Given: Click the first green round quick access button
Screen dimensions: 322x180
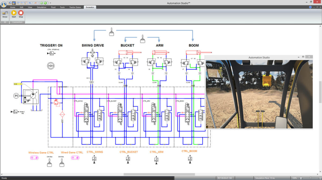Looking at the screenshot, I should 42,3.
